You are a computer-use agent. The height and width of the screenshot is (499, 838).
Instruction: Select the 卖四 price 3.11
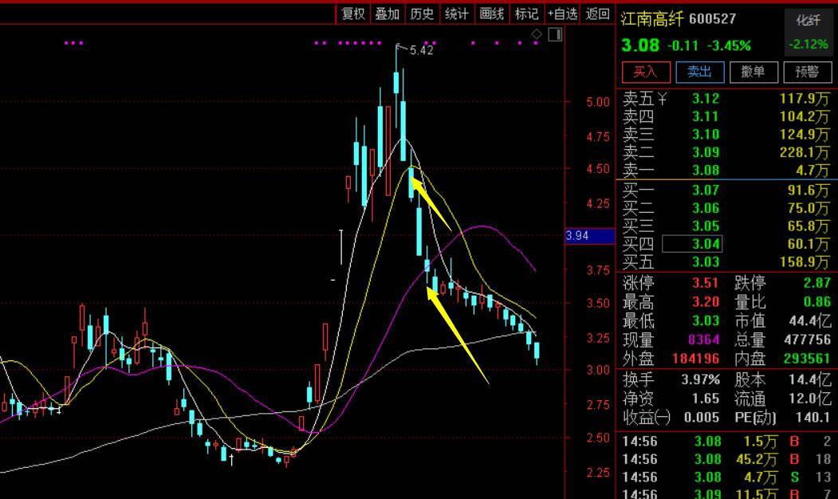706,116
